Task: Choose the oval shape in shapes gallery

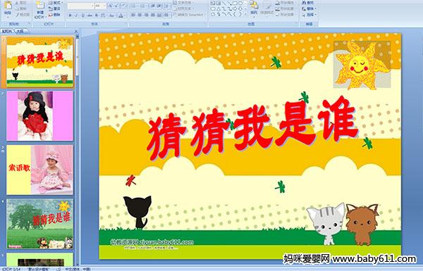Action: pyautogui.click(x=240, y=3)
